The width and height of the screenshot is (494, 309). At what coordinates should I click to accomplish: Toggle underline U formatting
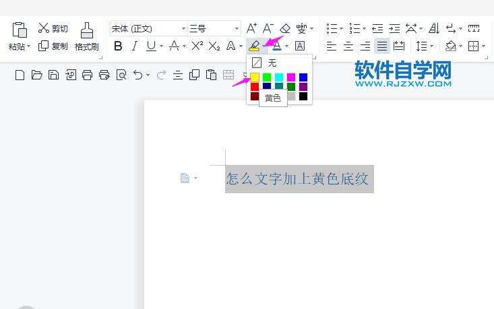pos(151,46)
